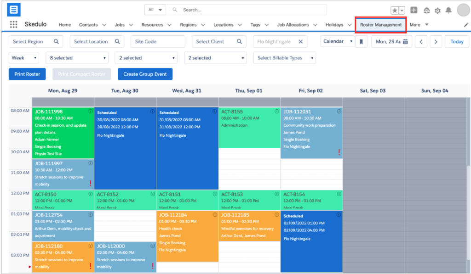
Task: Open the Trailhead guidance icon
Action: point(426,11)
